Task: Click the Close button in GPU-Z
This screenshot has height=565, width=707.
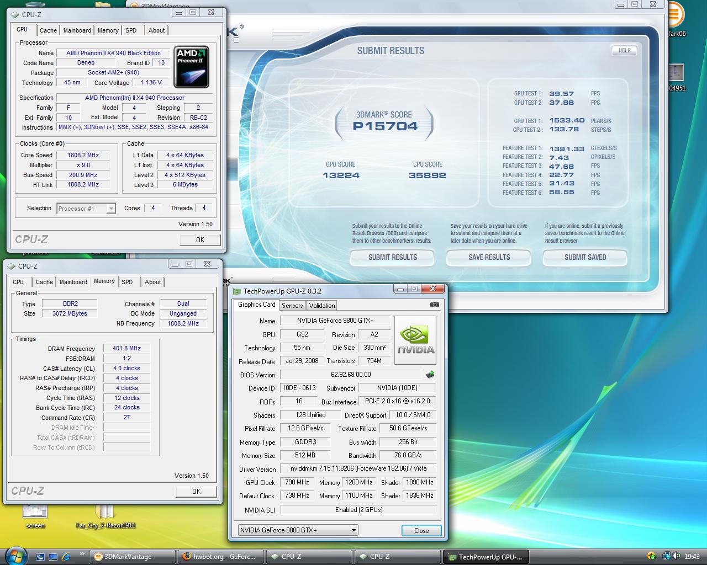Action: click(x=421, y=531)
